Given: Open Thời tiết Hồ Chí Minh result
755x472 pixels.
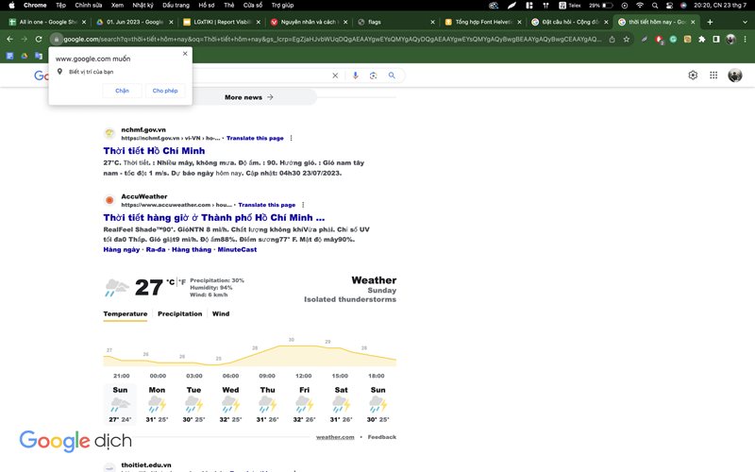Looking at the screenshot, I should [154, 151].
